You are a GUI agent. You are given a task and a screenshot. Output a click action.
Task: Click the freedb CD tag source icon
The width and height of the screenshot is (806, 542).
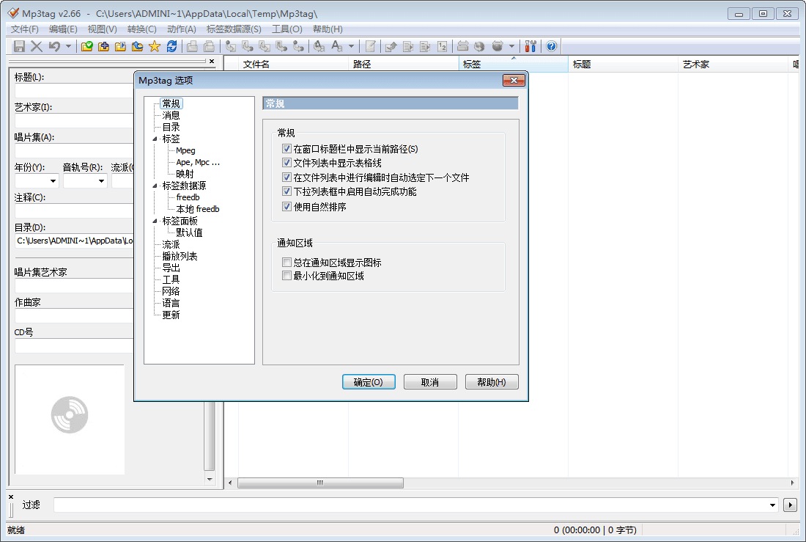pyautogui.click(x=462, y=46)
